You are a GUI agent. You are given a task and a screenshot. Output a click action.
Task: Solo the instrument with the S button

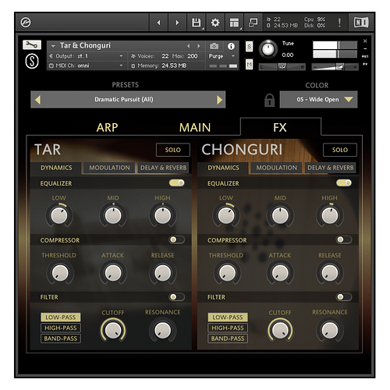point(249,47)
